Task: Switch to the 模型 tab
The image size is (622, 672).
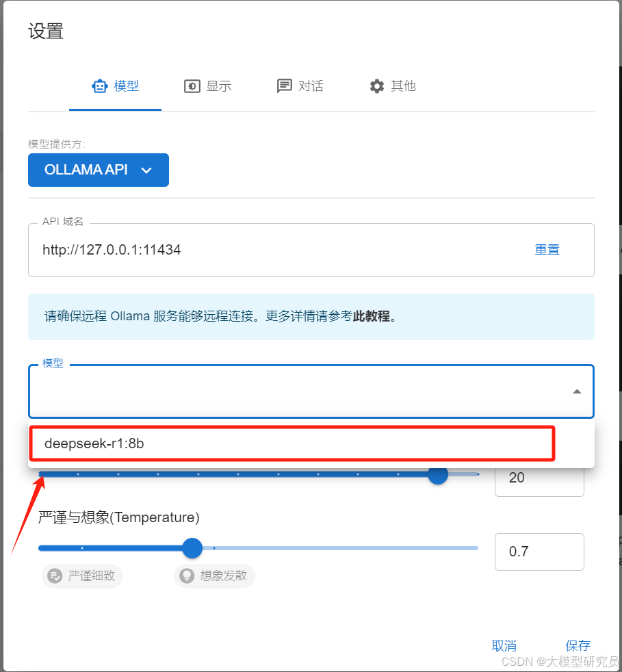Action: tap(116, 86)
